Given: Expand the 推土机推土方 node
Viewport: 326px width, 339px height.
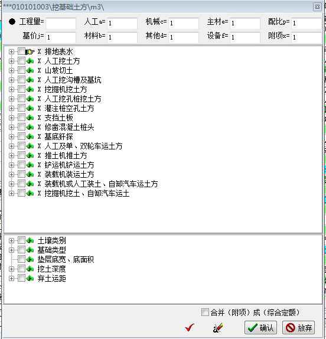Looking at the screenshot, I should tap(11, 155).
